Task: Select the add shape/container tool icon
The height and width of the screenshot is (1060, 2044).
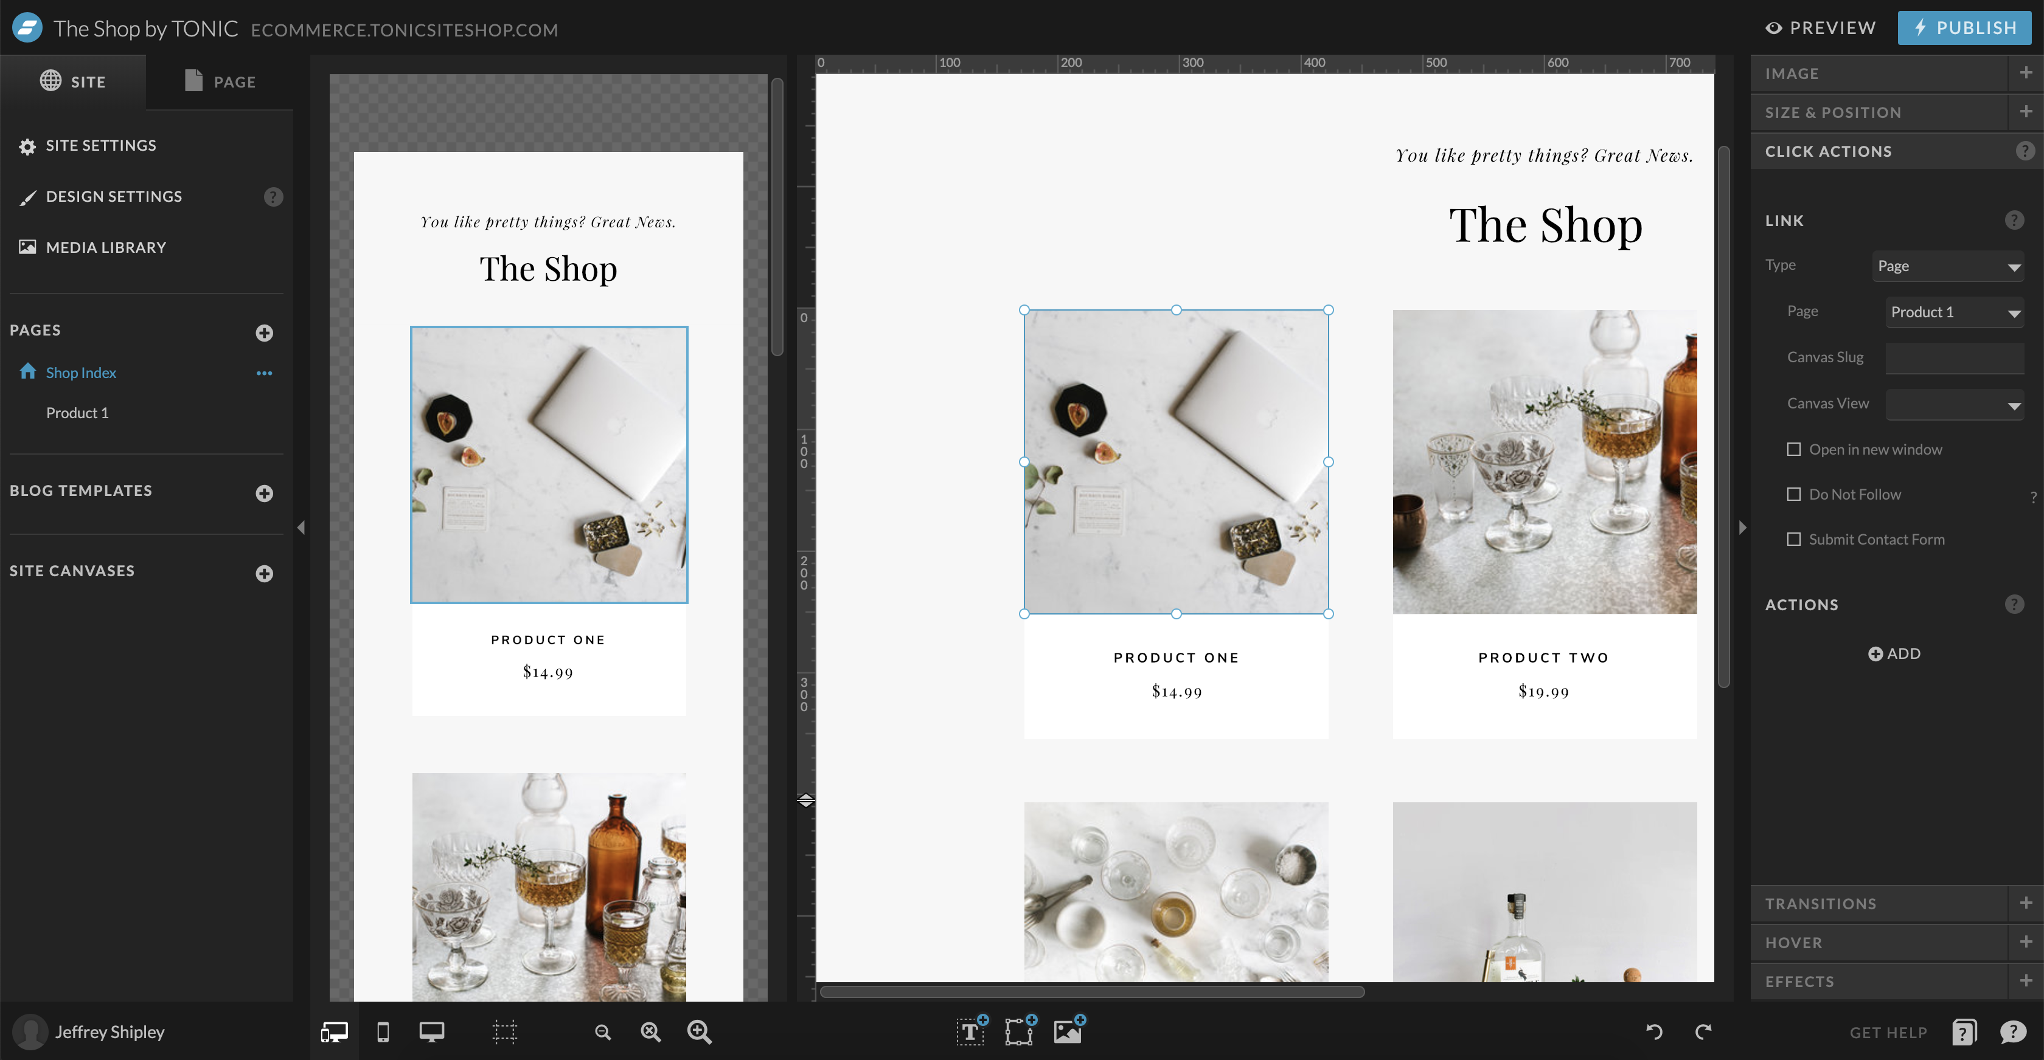Action: click(x=1019, y=1031)
